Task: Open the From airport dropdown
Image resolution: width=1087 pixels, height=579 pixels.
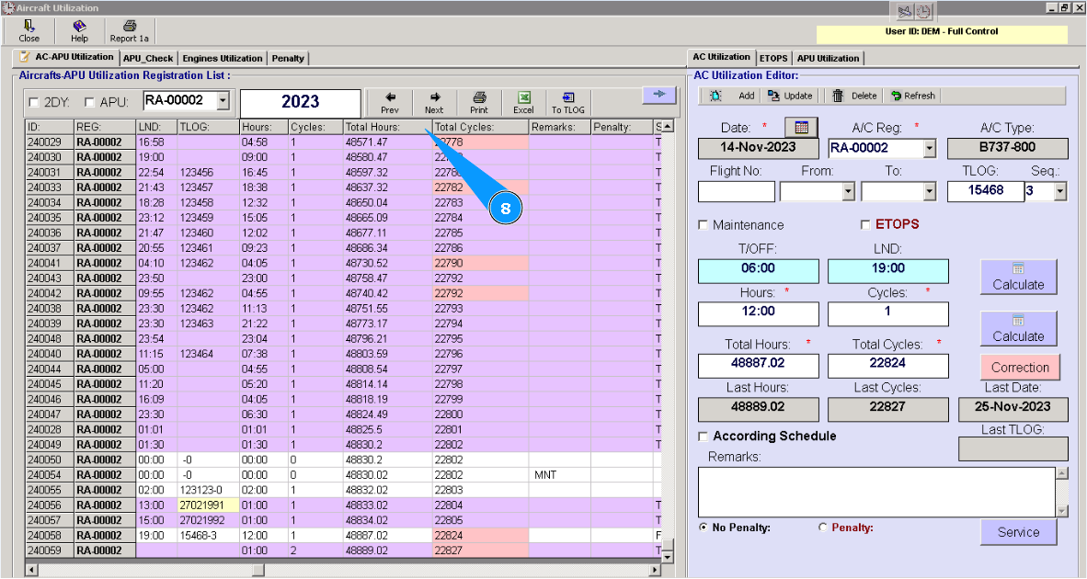Action: pos(847,191)
